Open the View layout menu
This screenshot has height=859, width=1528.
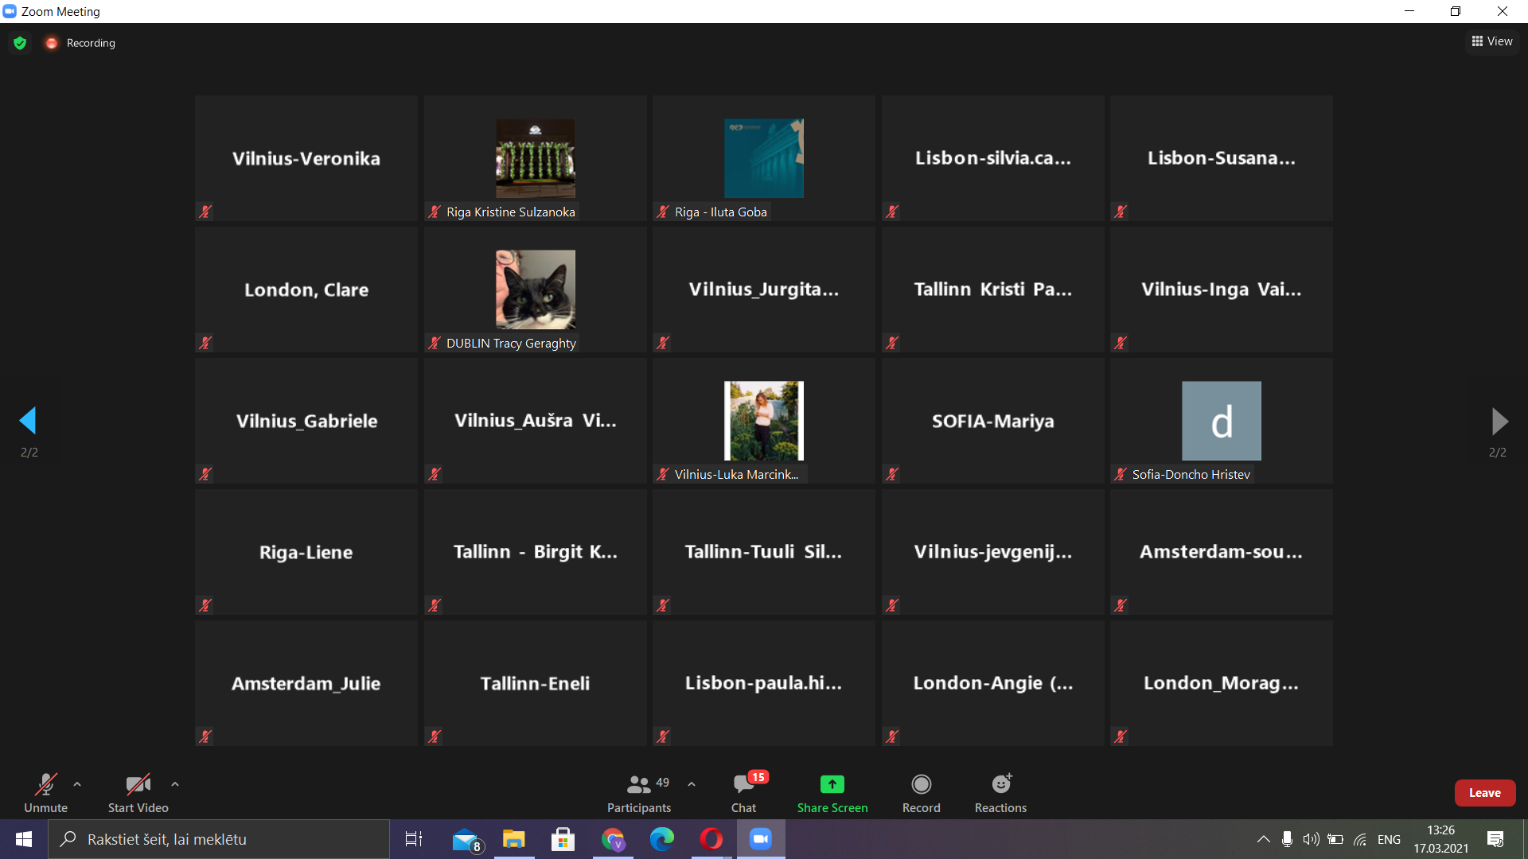1492,41
